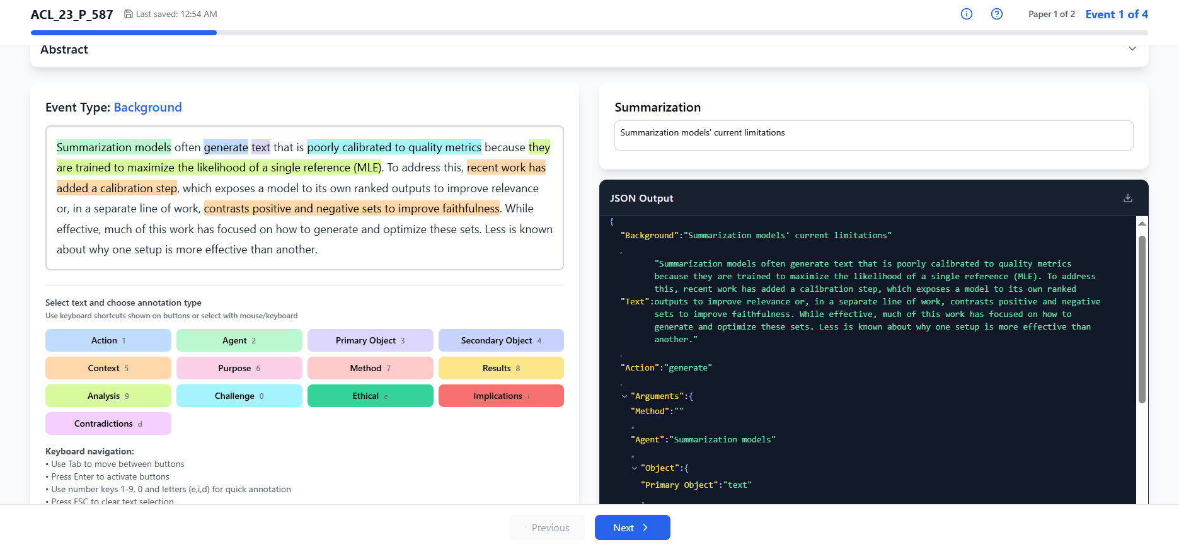Tag selection as Challenge

click(239, 396)
